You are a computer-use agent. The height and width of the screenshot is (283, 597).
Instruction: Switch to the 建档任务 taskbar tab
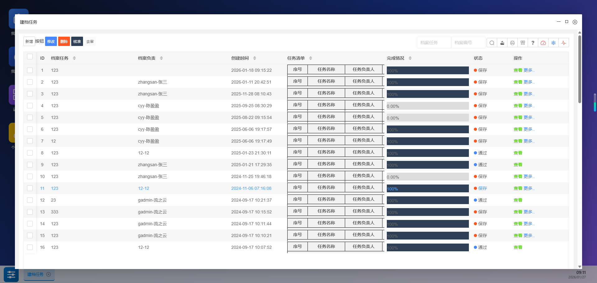click(35, 274)
